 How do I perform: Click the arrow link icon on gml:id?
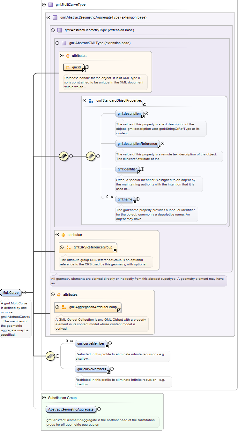coord(84,70)
